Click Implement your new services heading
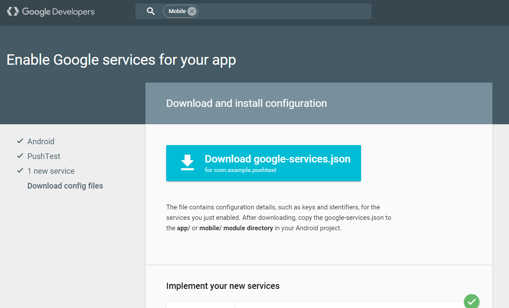 point(223,286)
